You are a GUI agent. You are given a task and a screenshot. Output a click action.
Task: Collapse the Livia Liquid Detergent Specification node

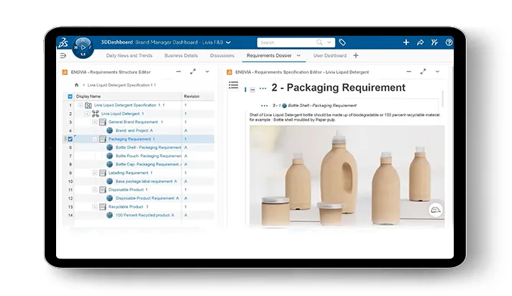[x=81, y=105]
